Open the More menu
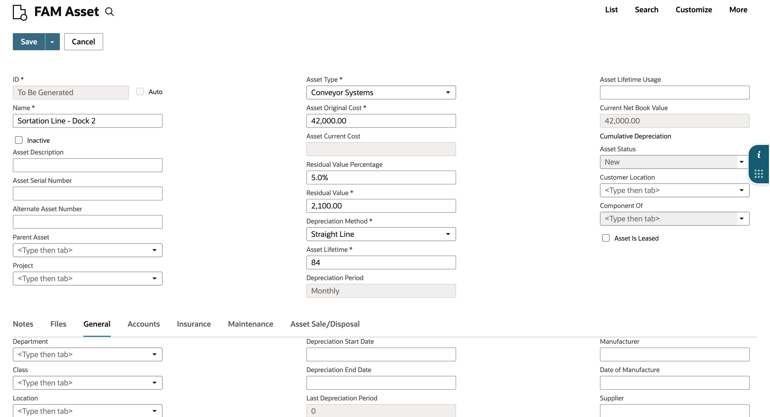Viewport: 770px width, 417px height. pyautogui.click(x=738, y=10)
